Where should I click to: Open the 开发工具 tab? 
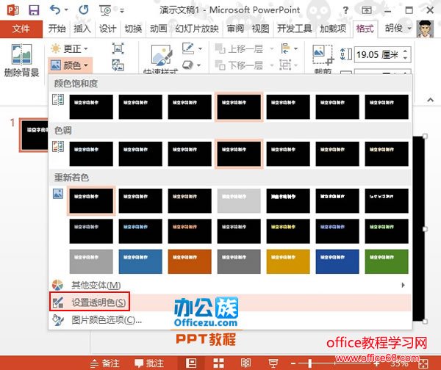pos(295,29)
